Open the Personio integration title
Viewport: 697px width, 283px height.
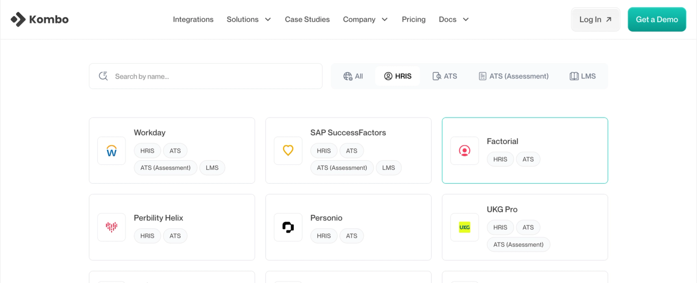tap(326, 218)
